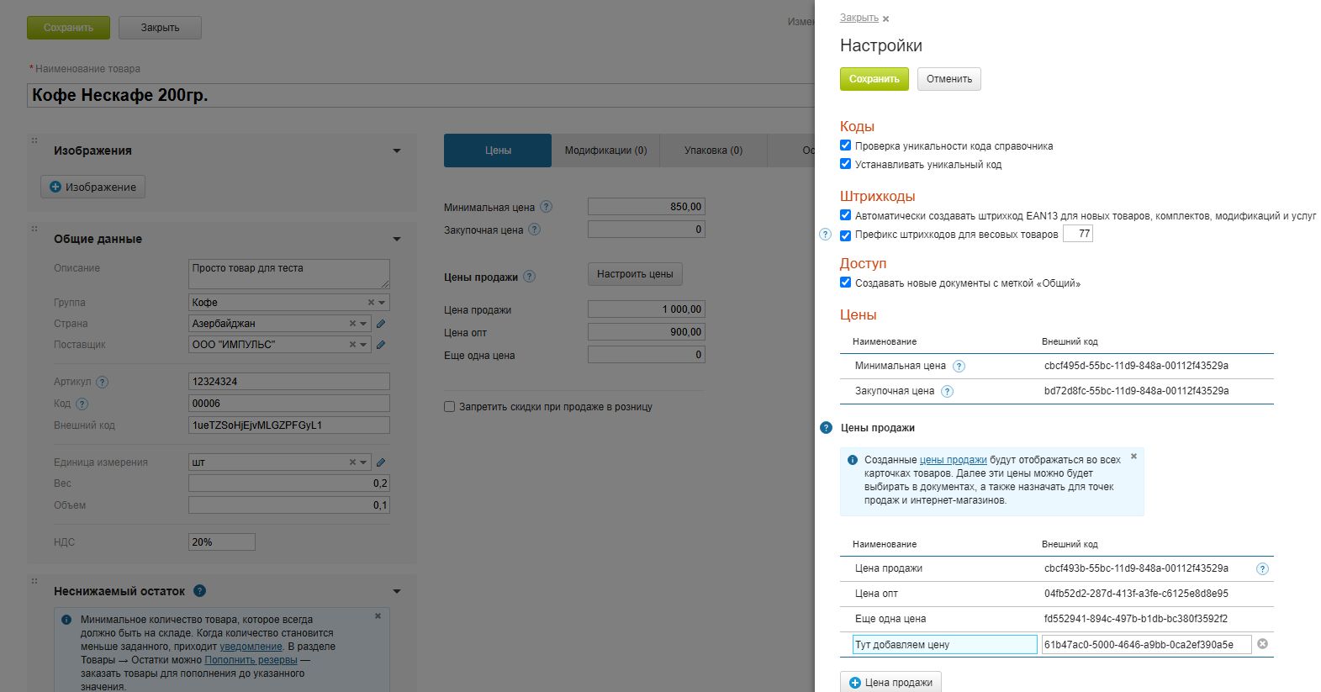Screen dimensions: 1321x692
Task: Open уведомление link in stock hint
Action: [251, 647]
